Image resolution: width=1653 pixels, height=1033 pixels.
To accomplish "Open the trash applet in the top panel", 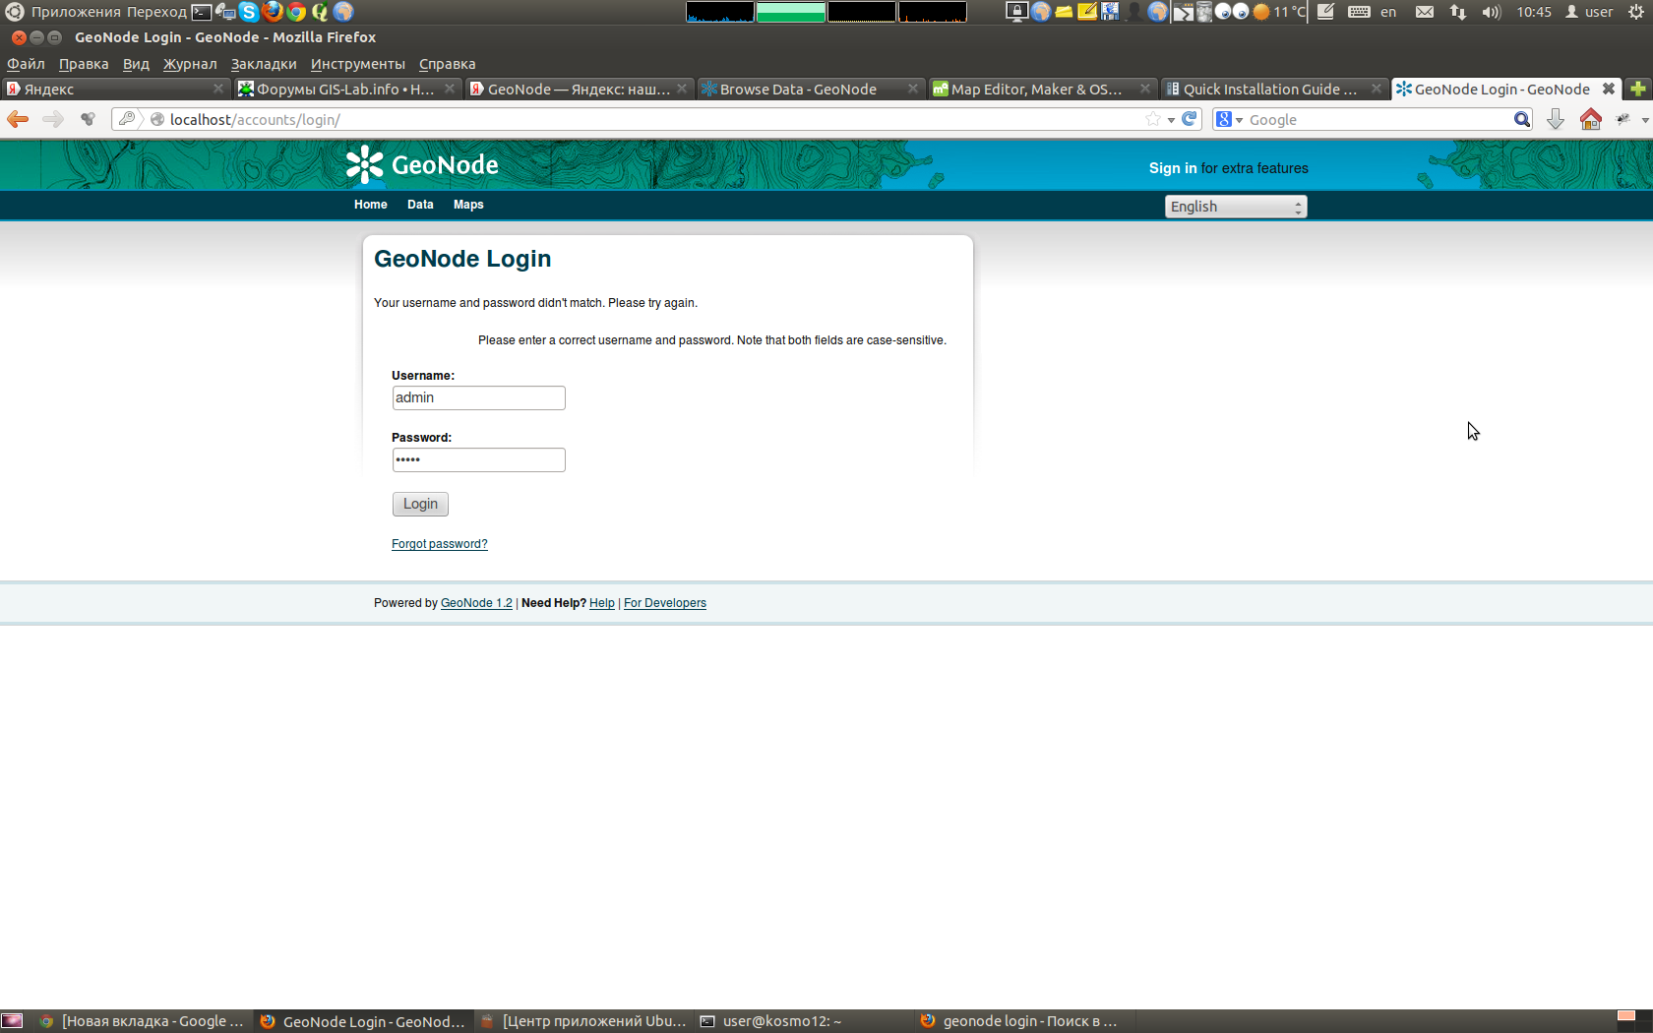I will coord(1204,12).
